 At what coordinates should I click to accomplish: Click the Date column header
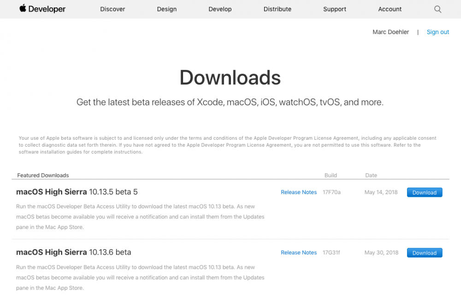371,175
